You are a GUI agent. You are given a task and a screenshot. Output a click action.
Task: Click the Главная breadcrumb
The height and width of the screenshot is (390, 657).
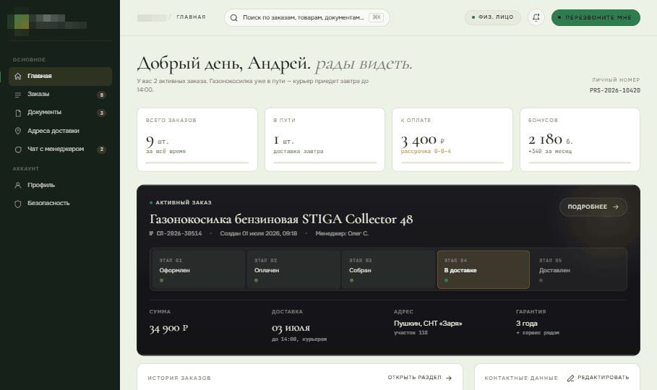pyautogui.click(x=191, y=17)
